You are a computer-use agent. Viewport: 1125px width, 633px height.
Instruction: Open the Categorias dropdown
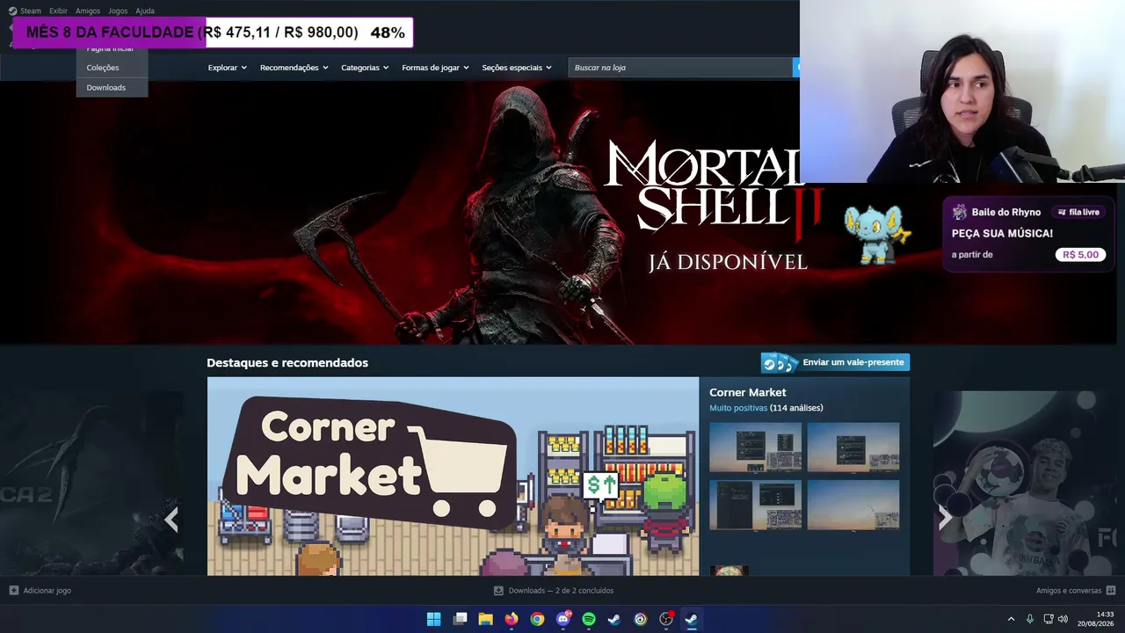(x=365, y=68)
